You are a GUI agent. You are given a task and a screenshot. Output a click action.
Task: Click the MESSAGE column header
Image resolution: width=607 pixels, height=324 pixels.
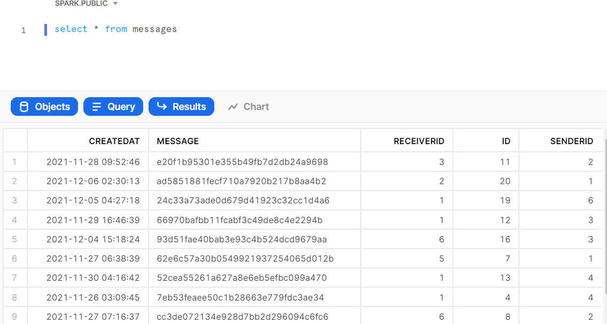[254, 141]
